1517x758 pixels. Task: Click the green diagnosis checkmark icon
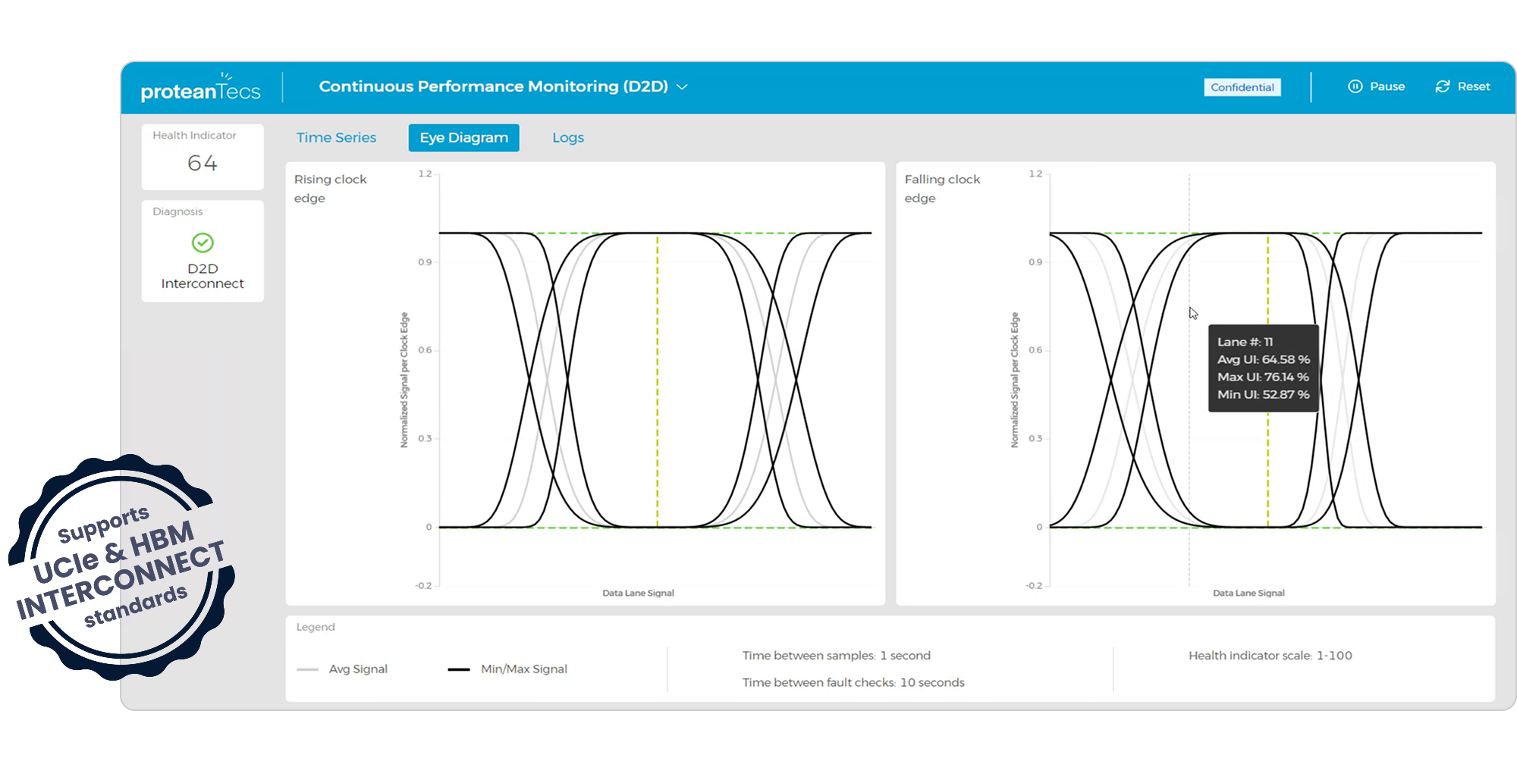203,243
